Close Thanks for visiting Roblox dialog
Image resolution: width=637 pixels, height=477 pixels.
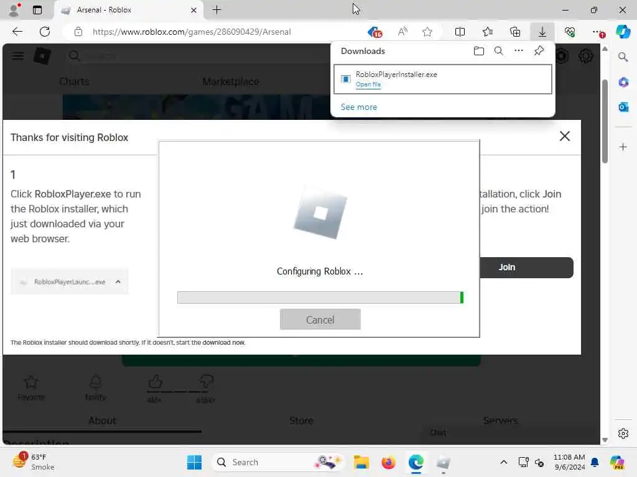coord(565,136)
